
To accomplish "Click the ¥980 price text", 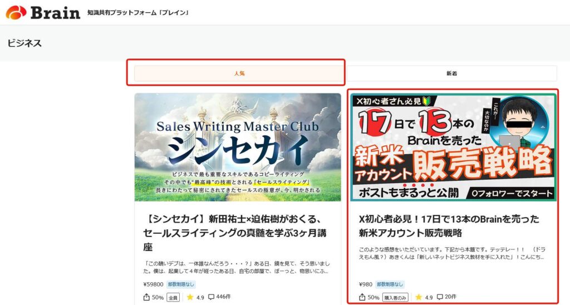I will tap(365, 284).
